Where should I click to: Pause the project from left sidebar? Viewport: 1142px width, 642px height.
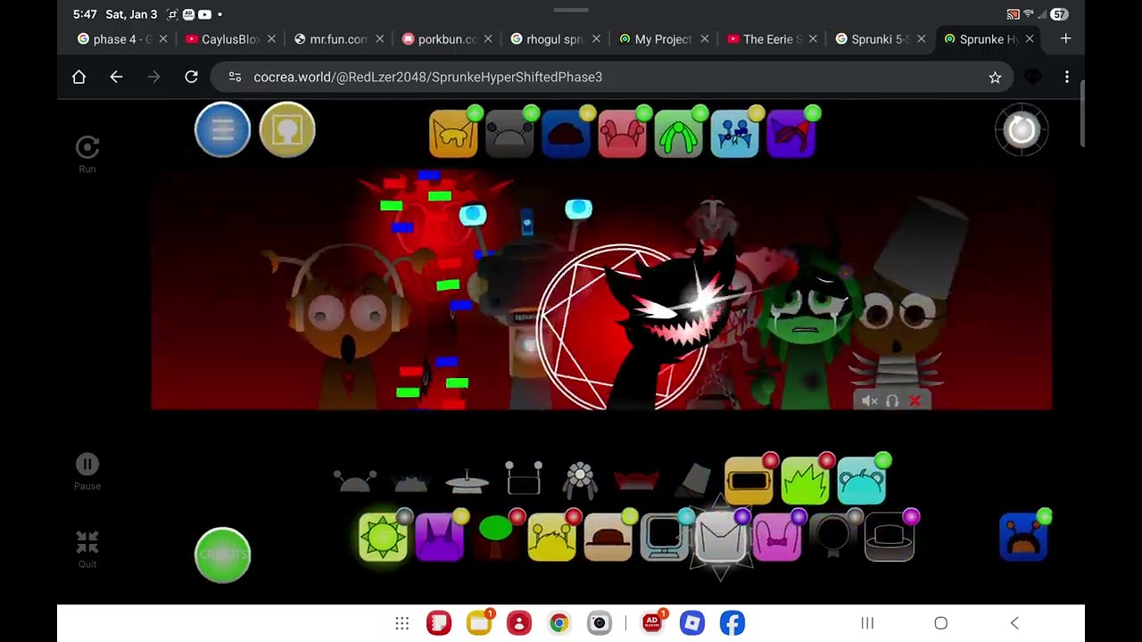point(87,472)
